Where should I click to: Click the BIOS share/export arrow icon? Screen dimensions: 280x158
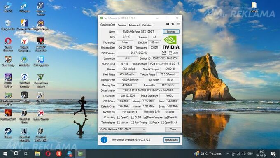(164, 53)
